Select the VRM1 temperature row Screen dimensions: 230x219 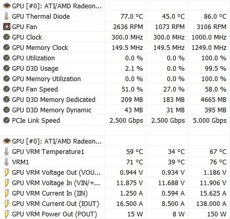(115, 162)
